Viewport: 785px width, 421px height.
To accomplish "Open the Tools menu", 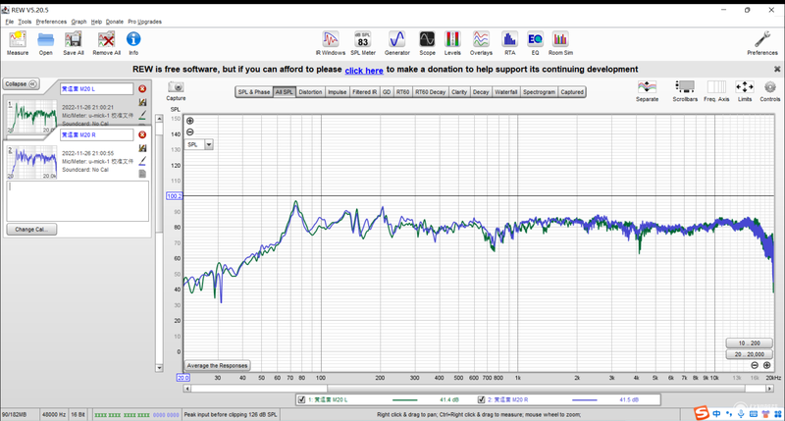I will click(25, 22).
